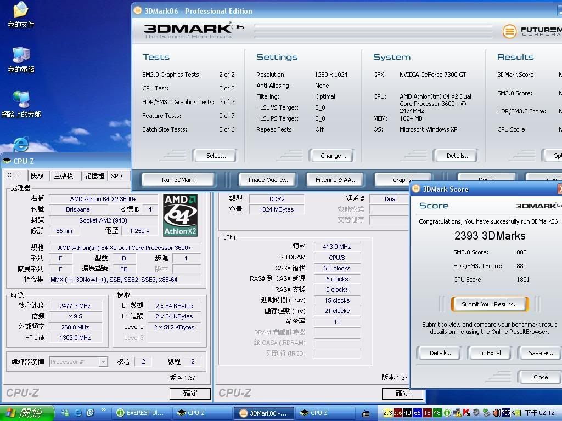The image size is (562, 421).
Task: Click the green EVEREST info tray icon
Action: point(447,413)
